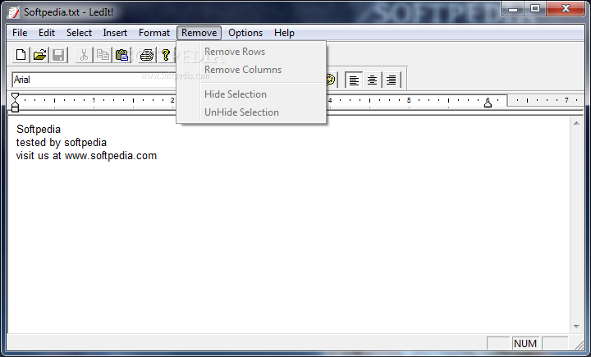Image resolution: width=591 pixels, height=357 pixels.
Task: Paste clipboard with the Paste icon
Action: click(121, 55)
